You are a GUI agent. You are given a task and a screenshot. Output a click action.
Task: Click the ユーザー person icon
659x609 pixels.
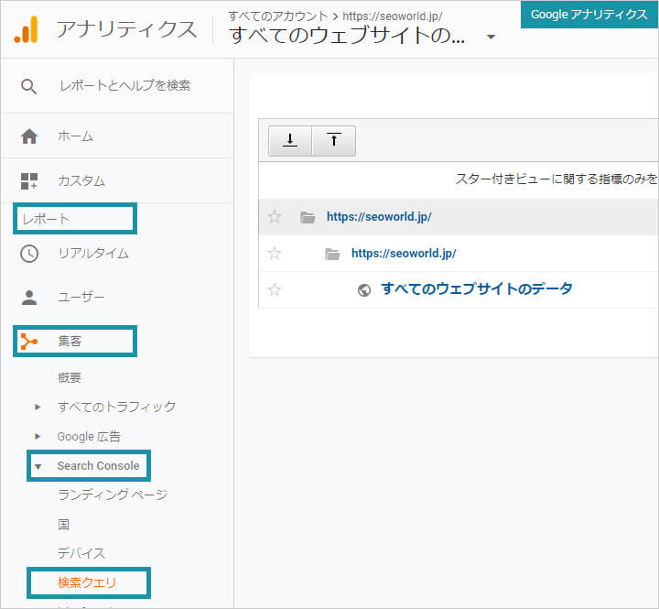coord(29,298)
